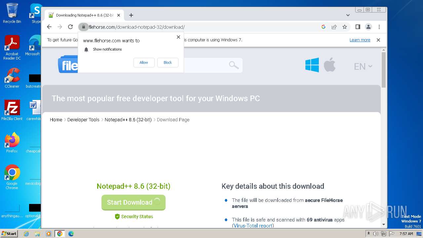The image size is (423, 238).
Task: Select the Windows platform logo
Action: coord(312,65)
